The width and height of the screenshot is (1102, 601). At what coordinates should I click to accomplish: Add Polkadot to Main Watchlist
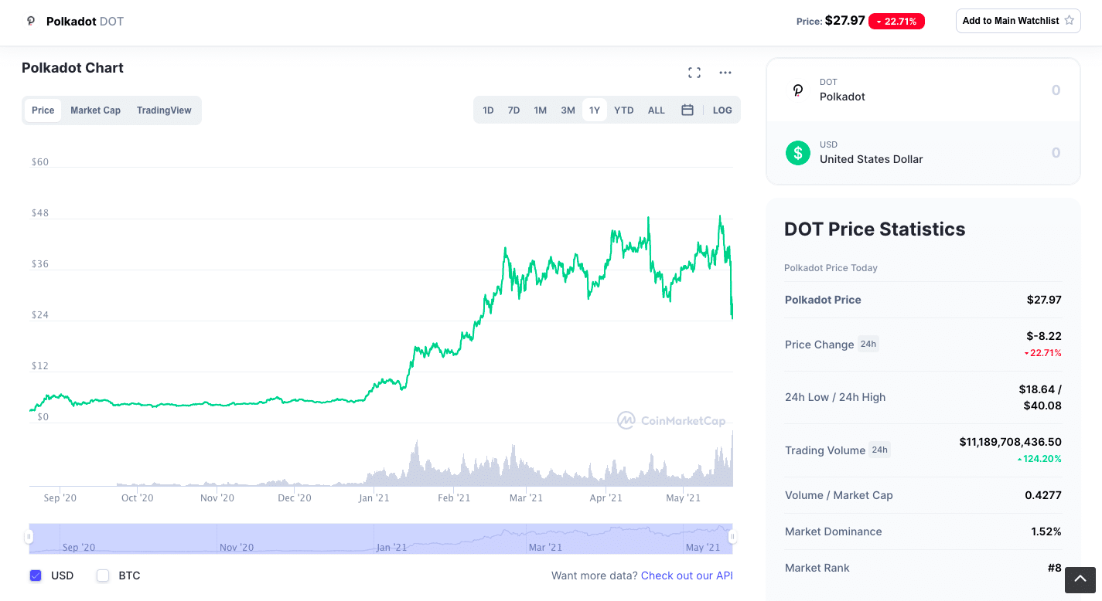[1018, 21]
